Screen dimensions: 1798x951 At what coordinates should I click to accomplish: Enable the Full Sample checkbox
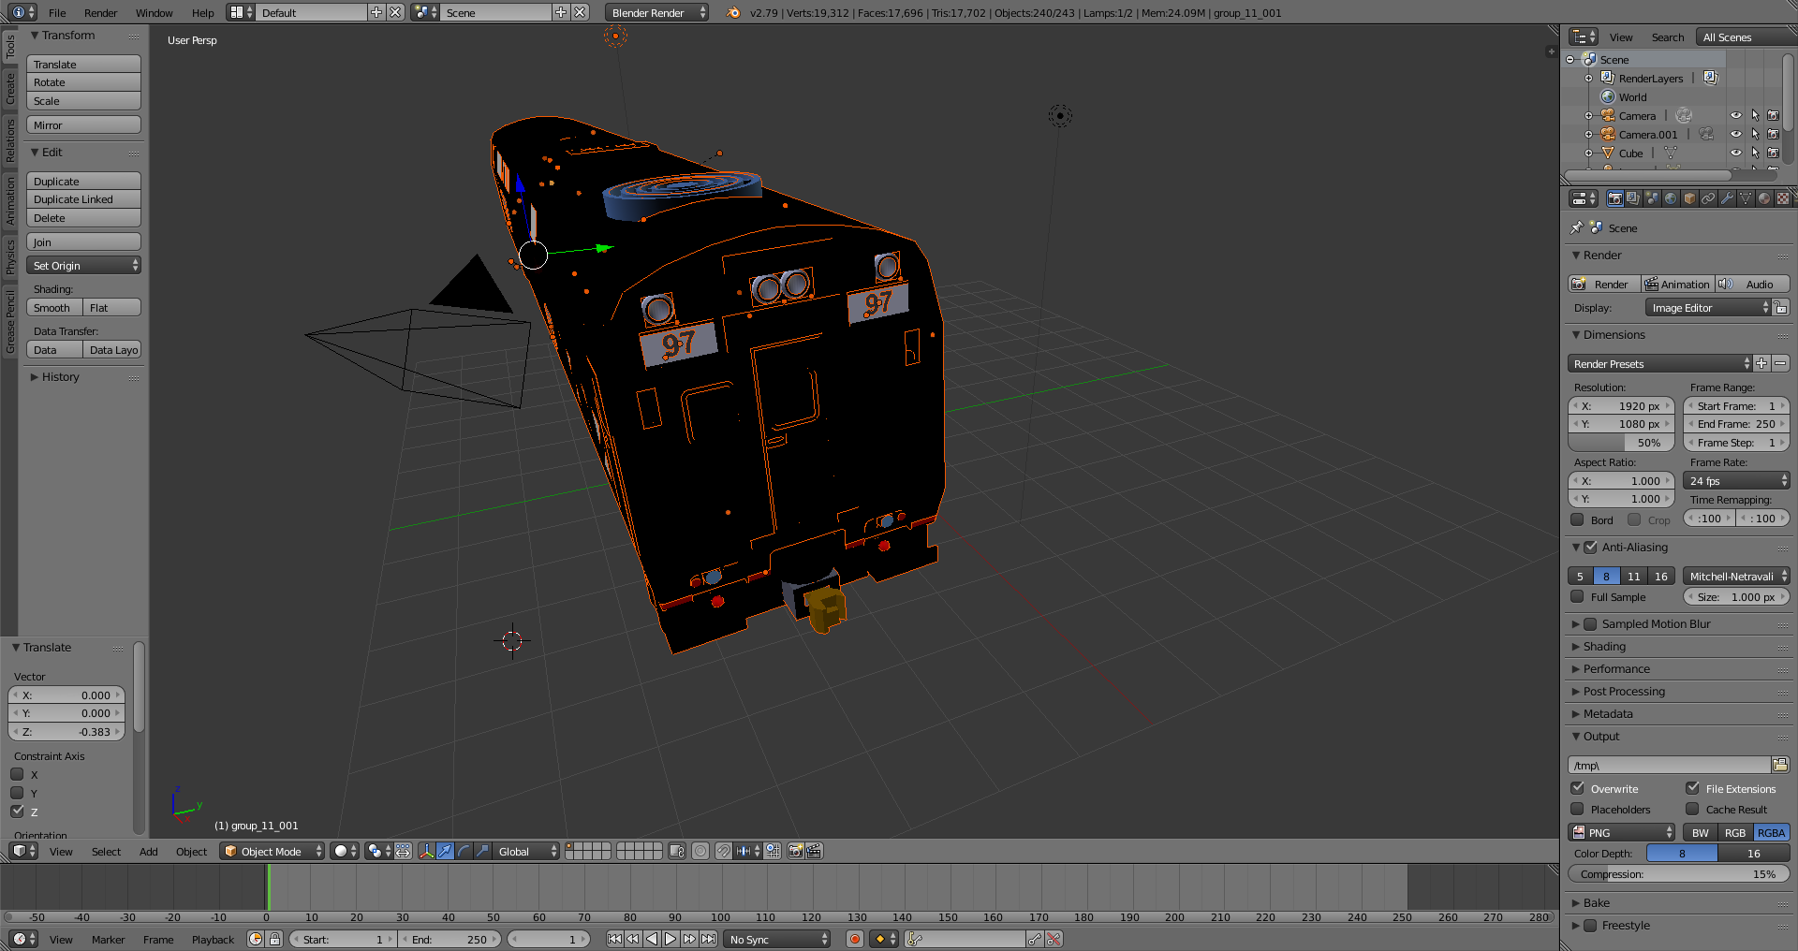pos(1578,597)
